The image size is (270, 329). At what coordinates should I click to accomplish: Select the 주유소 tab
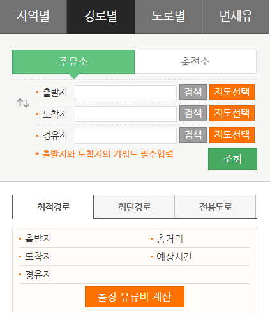point(73,62)
